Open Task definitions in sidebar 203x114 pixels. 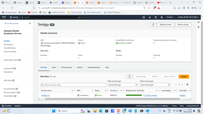pos(10,48)
